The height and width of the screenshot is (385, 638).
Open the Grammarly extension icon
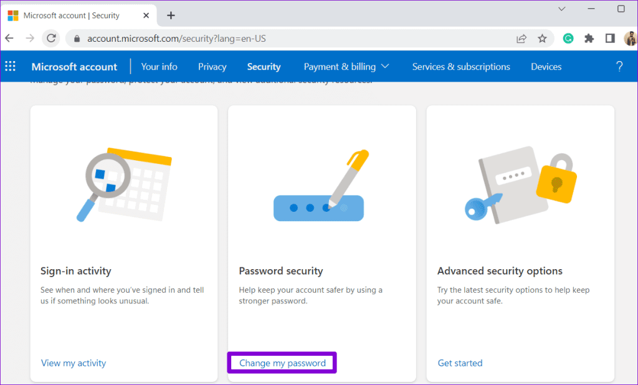tap(568, 39)
